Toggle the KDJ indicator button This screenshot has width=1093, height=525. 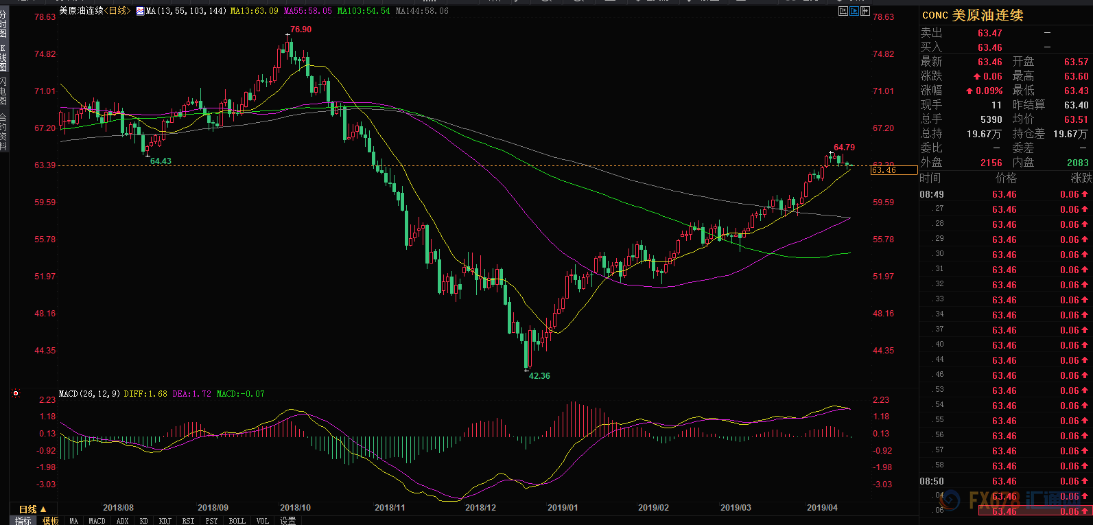(x=165, y=521)
